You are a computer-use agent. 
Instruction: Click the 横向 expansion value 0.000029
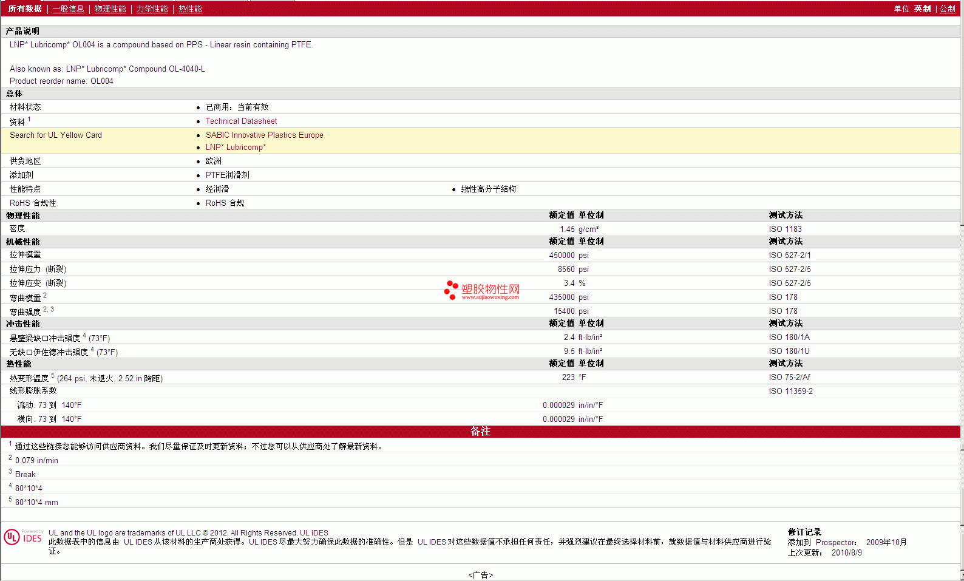(x=558, y=419)
